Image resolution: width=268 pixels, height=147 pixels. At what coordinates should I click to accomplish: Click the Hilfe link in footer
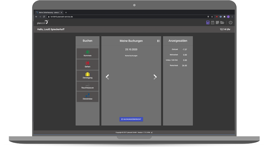tap(149, 132)
